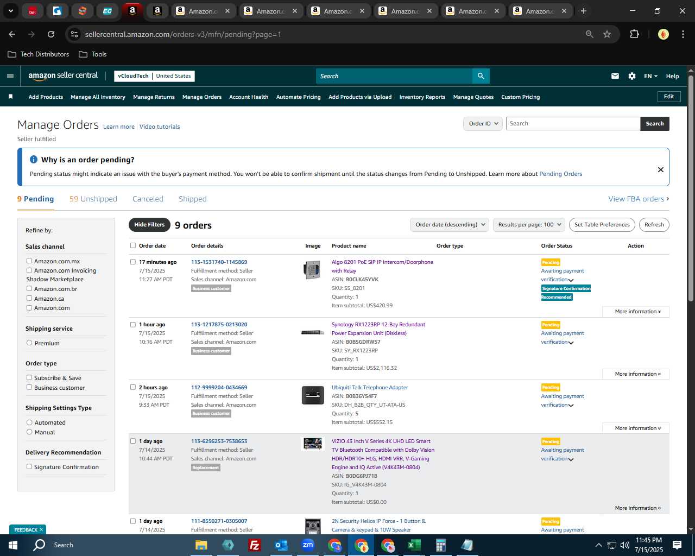Image resolution: width=695 pixels, height=556 pixels.
Task: Check the Signature Confirmation filter
Action: coord(29,466)
